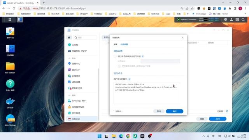The height and width of the screenshot is (140, 249).
Task: Open Login Portal in sidebar
Action: click(x=82, y=70)
